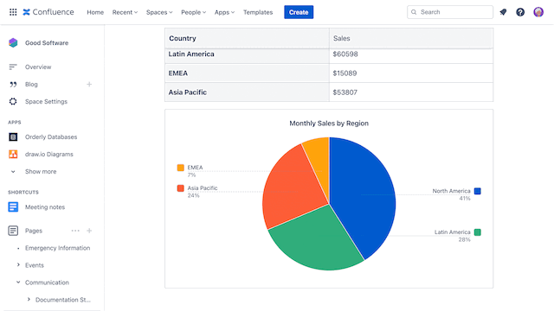Open the app switcher grid icon
Viewport: 554px width, 311px height.
[x=13, y=12]
